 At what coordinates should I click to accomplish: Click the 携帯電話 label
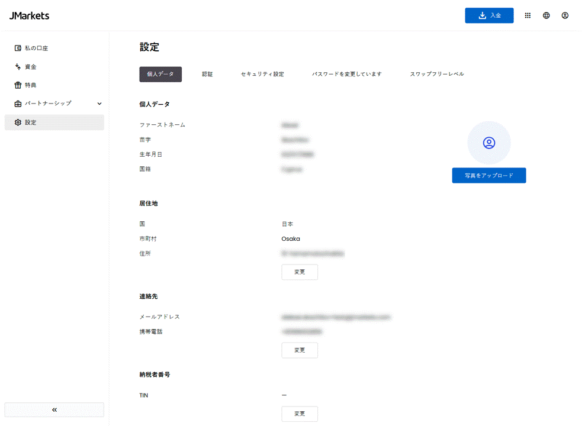tap(151, 332)
